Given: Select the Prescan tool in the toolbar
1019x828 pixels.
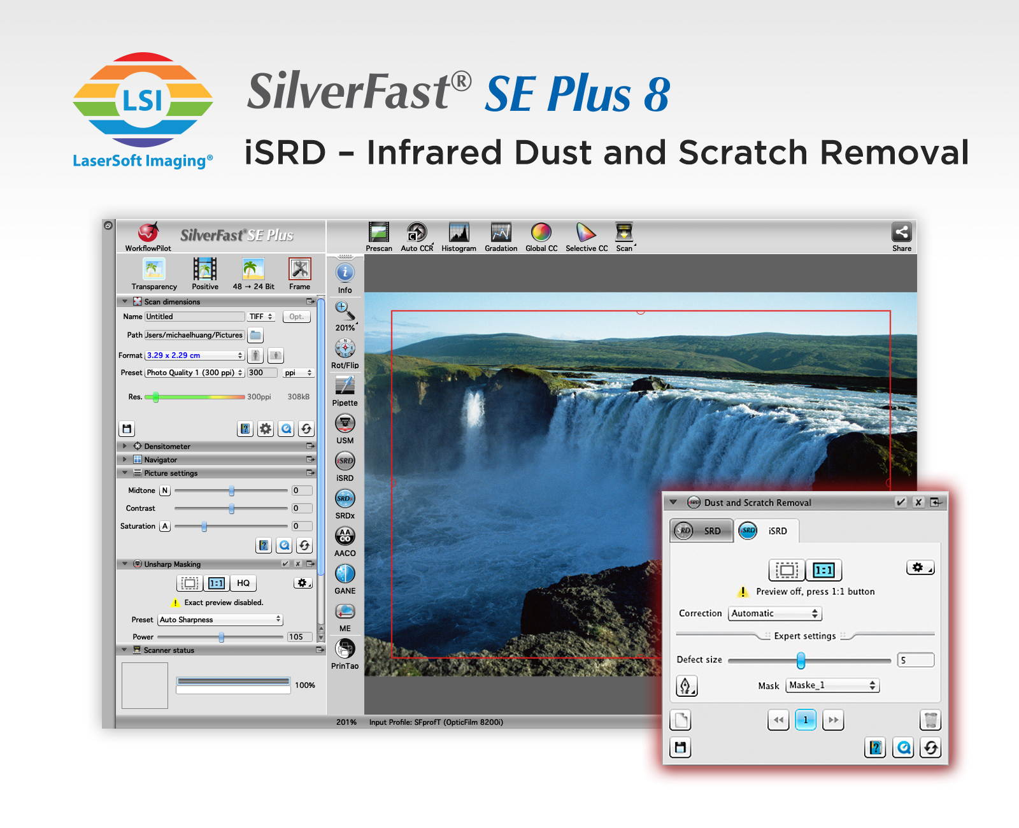Looking at the screenshot, I should coord(378,232).
